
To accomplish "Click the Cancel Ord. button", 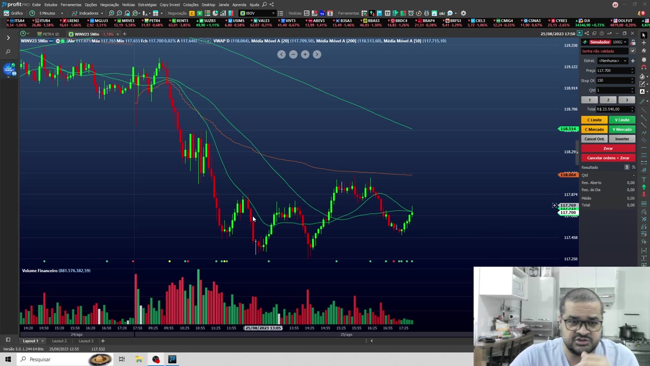I will pos(594,139).
